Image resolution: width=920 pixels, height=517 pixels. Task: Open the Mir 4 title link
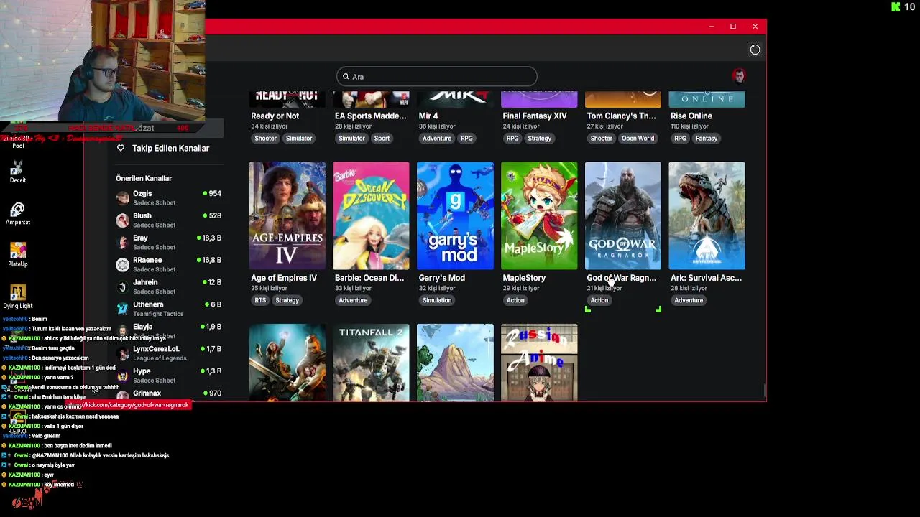(428, 116)
